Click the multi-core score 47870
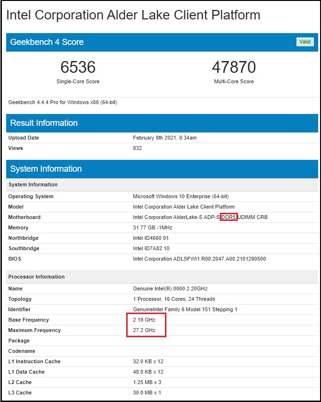Screen dimensions: 321x402 [234, 67]
